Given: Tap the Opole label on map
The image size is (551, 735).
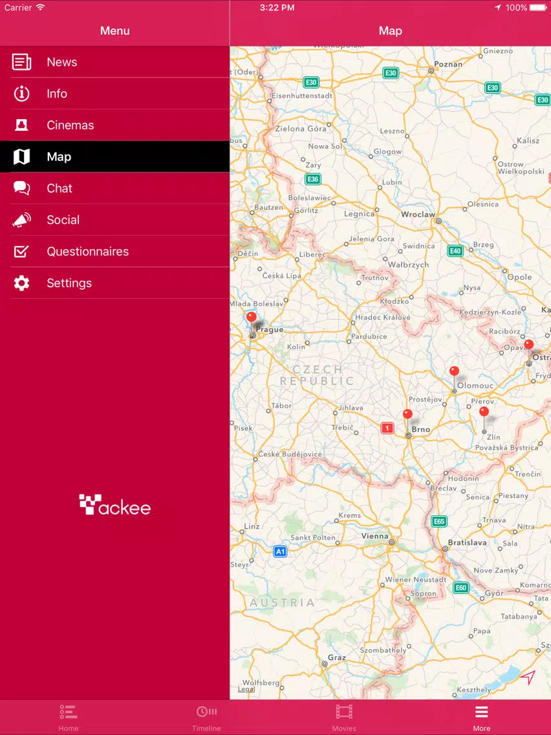Looking at the screenshot, I should pyautogui.click(x=519, y=276).
